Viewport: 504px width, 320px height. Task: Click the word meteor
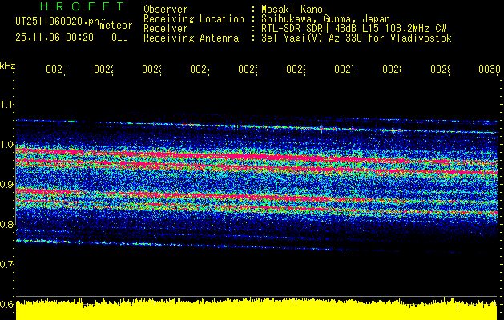click(x=116, y=26)
